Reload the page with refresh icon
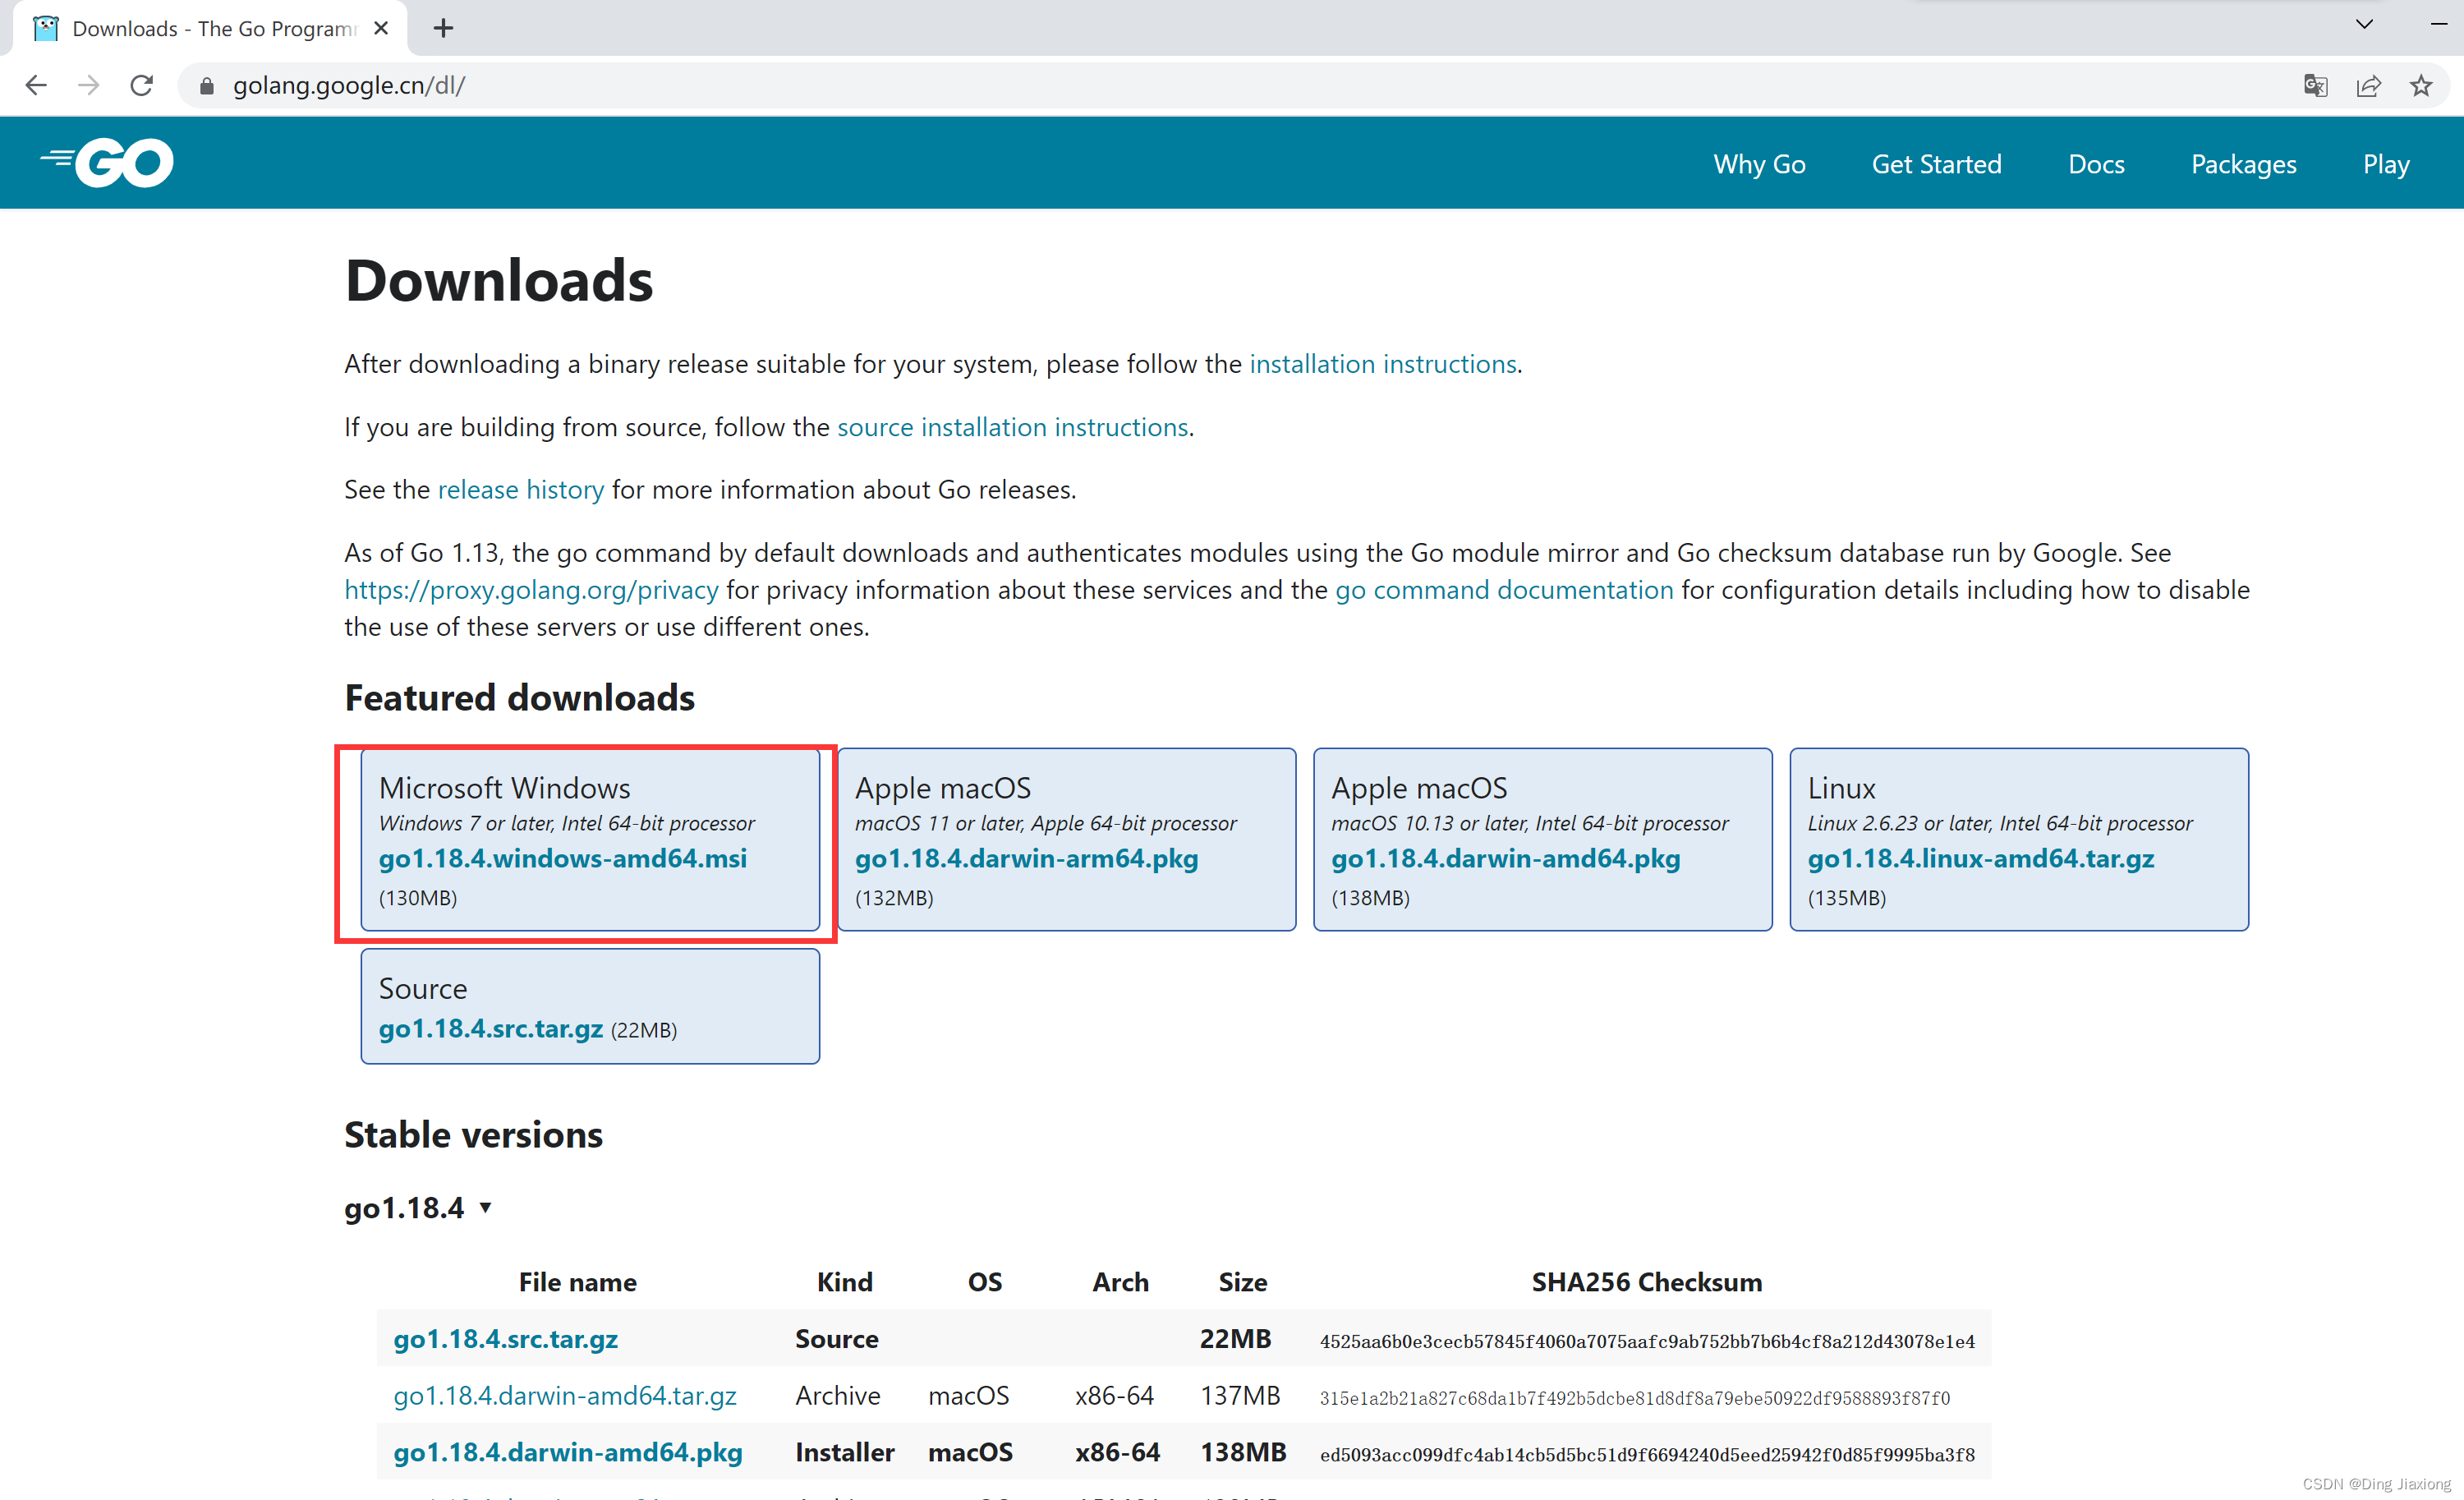This screenshot has width=2464, height=1500. [142, 85]
